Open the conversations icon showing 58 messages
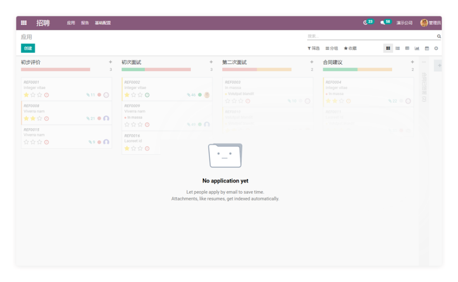Viewport: 458px width, 282px height. 383,23
